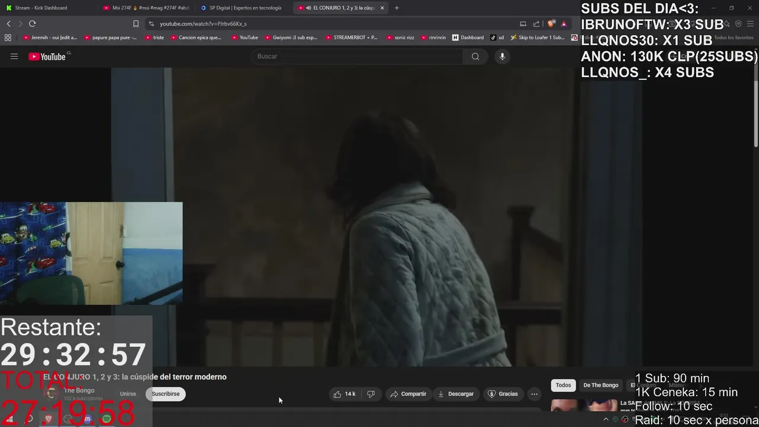This screenshot has width=759, height=427.
Task: Click Gracias thanks button
Action: tap(503, 394)
